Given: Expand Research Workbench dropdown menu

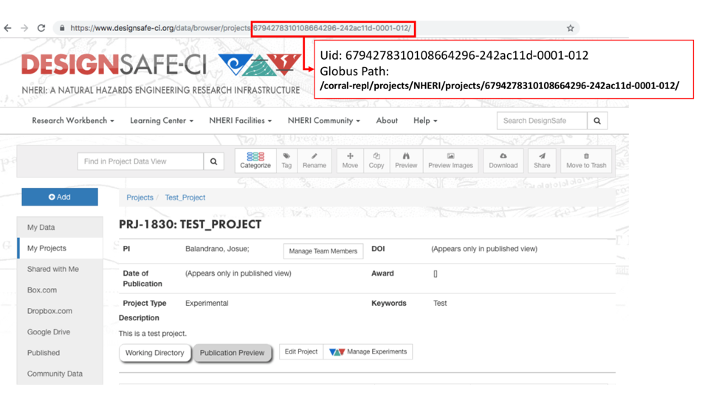Looking at the screenshot, I should click(73, 121).
